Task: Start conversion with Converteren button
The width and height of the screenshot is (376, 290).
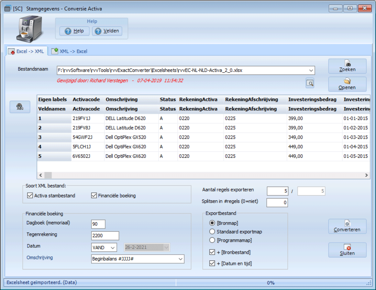Action: [347, 226]
